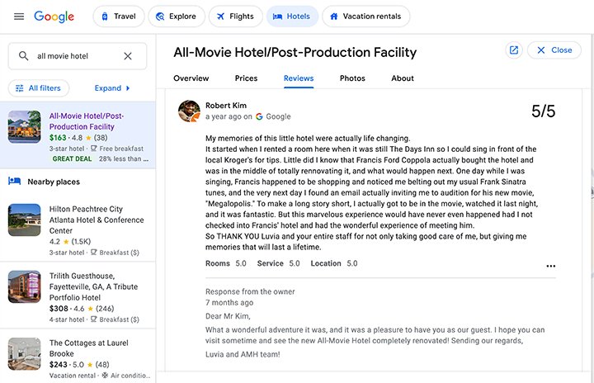Clear the search text with X
The height and width of the screenshot is (383, 594).
click(x=128, y=56)
